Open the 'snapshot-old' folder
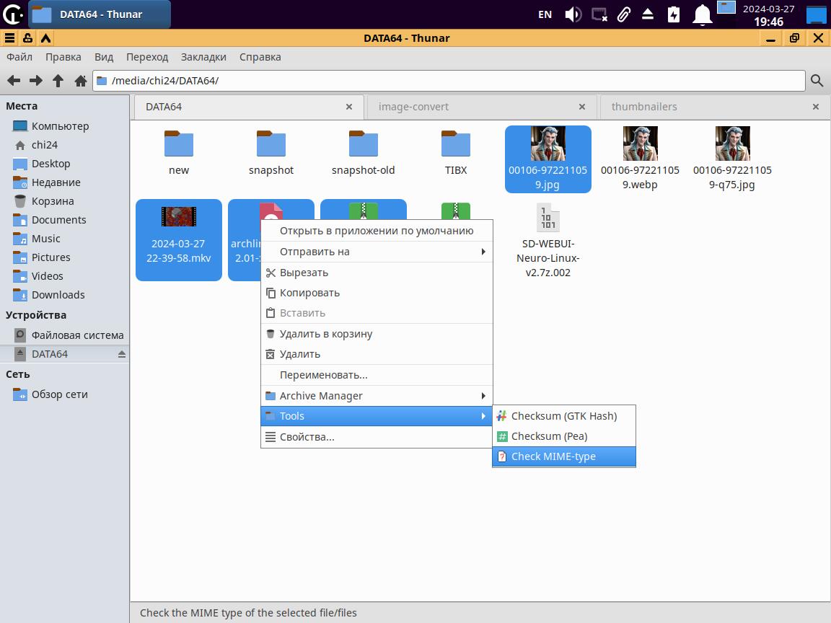This screenshot has height=623, width=831. (x=363, y=143)
